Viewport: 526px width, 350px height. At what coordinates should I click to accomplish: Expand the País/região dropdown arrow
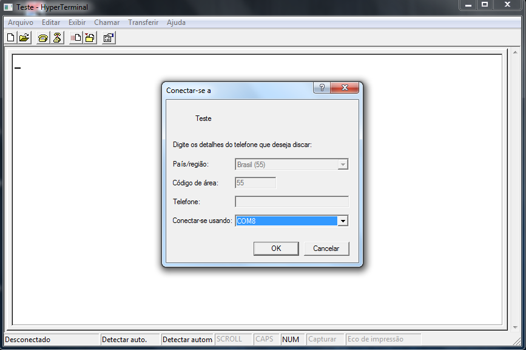pos(343,164)
